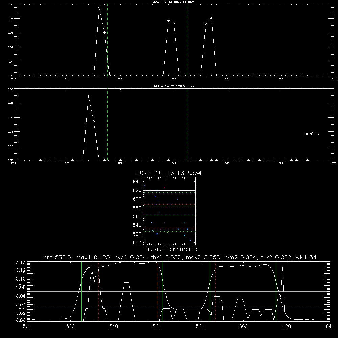Click the 520 label on scatter plot y-axis
The height and width of the screenshot is (338, 338).
point(137,234)
